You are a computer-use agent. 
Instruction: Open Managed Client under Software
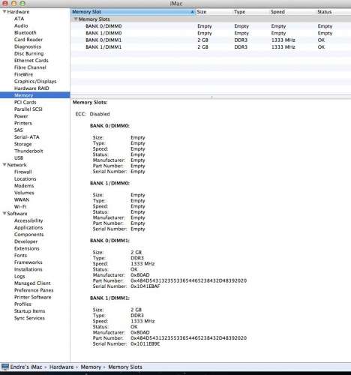coord(32,283)
